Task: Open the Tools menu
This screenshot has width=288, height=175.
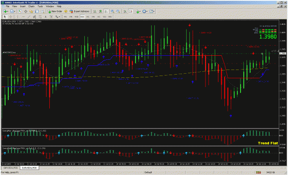Action: 40,6
